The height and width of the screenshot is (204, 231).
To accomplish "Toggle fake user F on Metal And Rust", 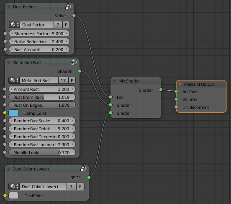I will click(72, 80).
